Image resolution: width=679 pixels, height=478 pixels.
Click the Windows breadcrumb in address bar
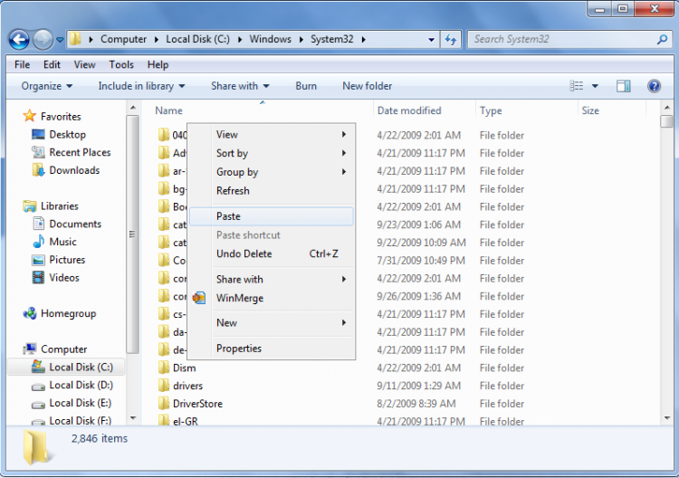pos(270,39)
